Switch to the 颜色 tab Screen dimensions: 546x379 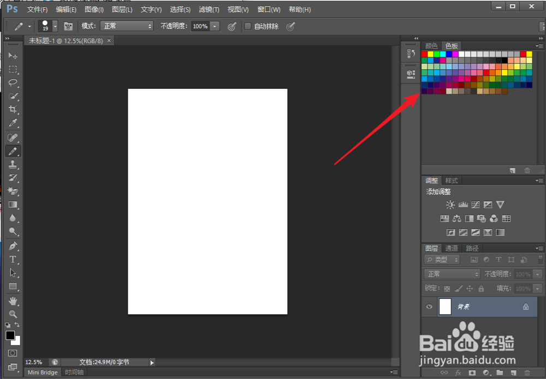431,46
